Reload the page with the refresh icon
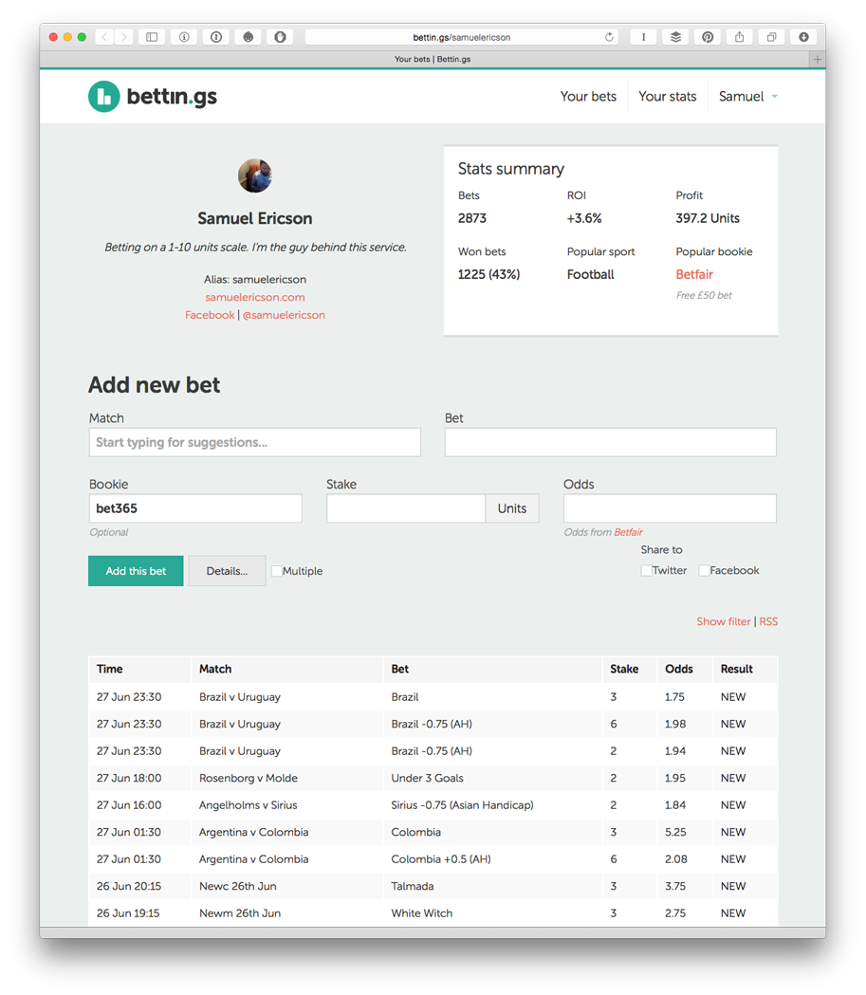Image resolution: width=866 pixels, height=995 pixels. (x=610, y=36)
